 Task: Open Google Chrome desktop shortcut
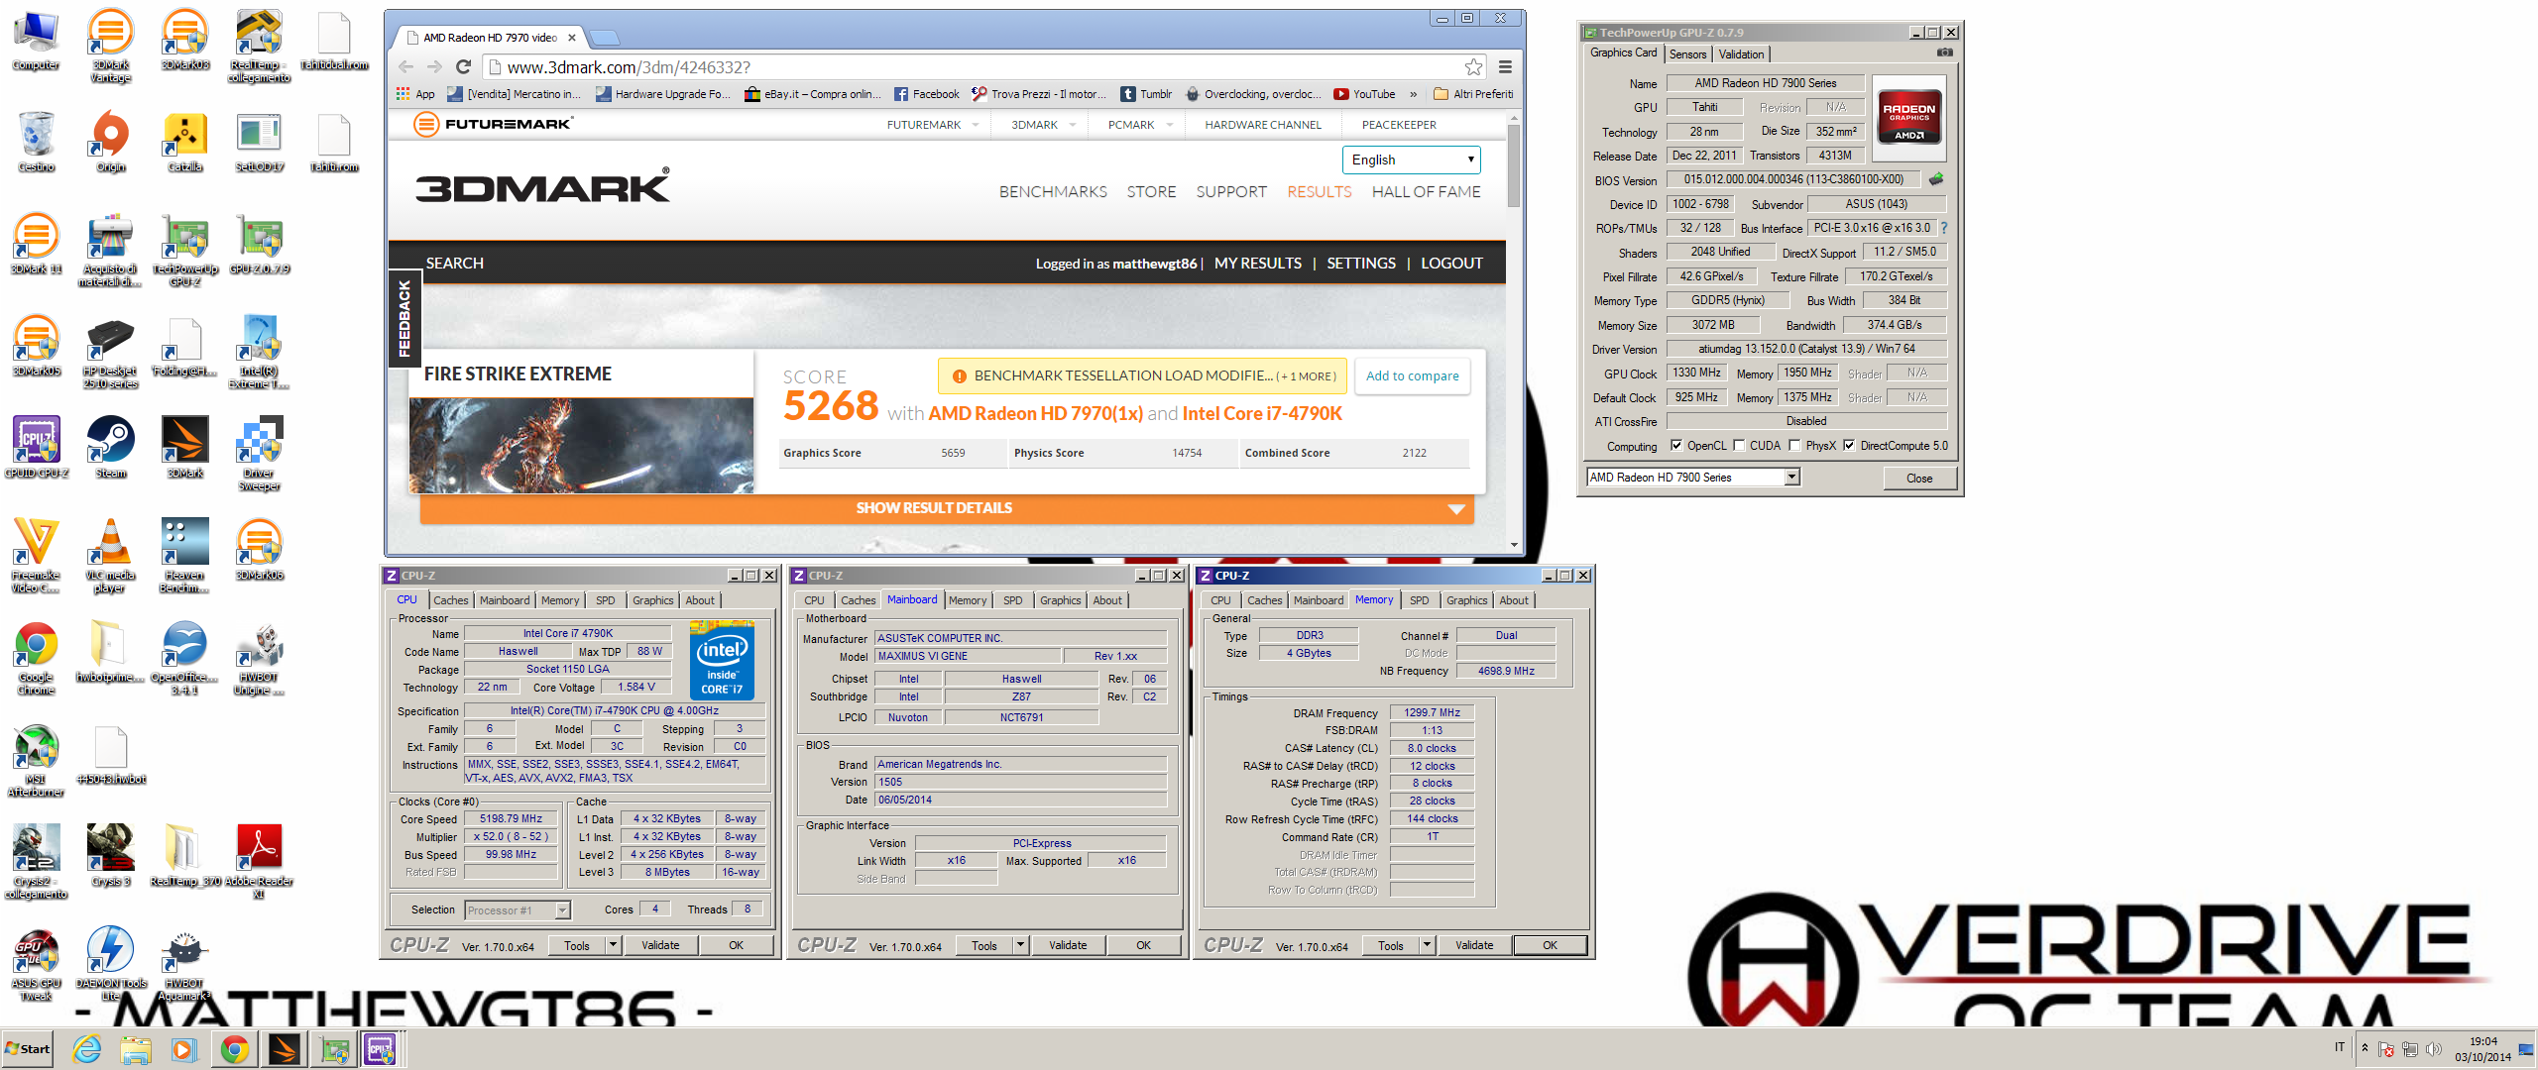coord(36,659)
